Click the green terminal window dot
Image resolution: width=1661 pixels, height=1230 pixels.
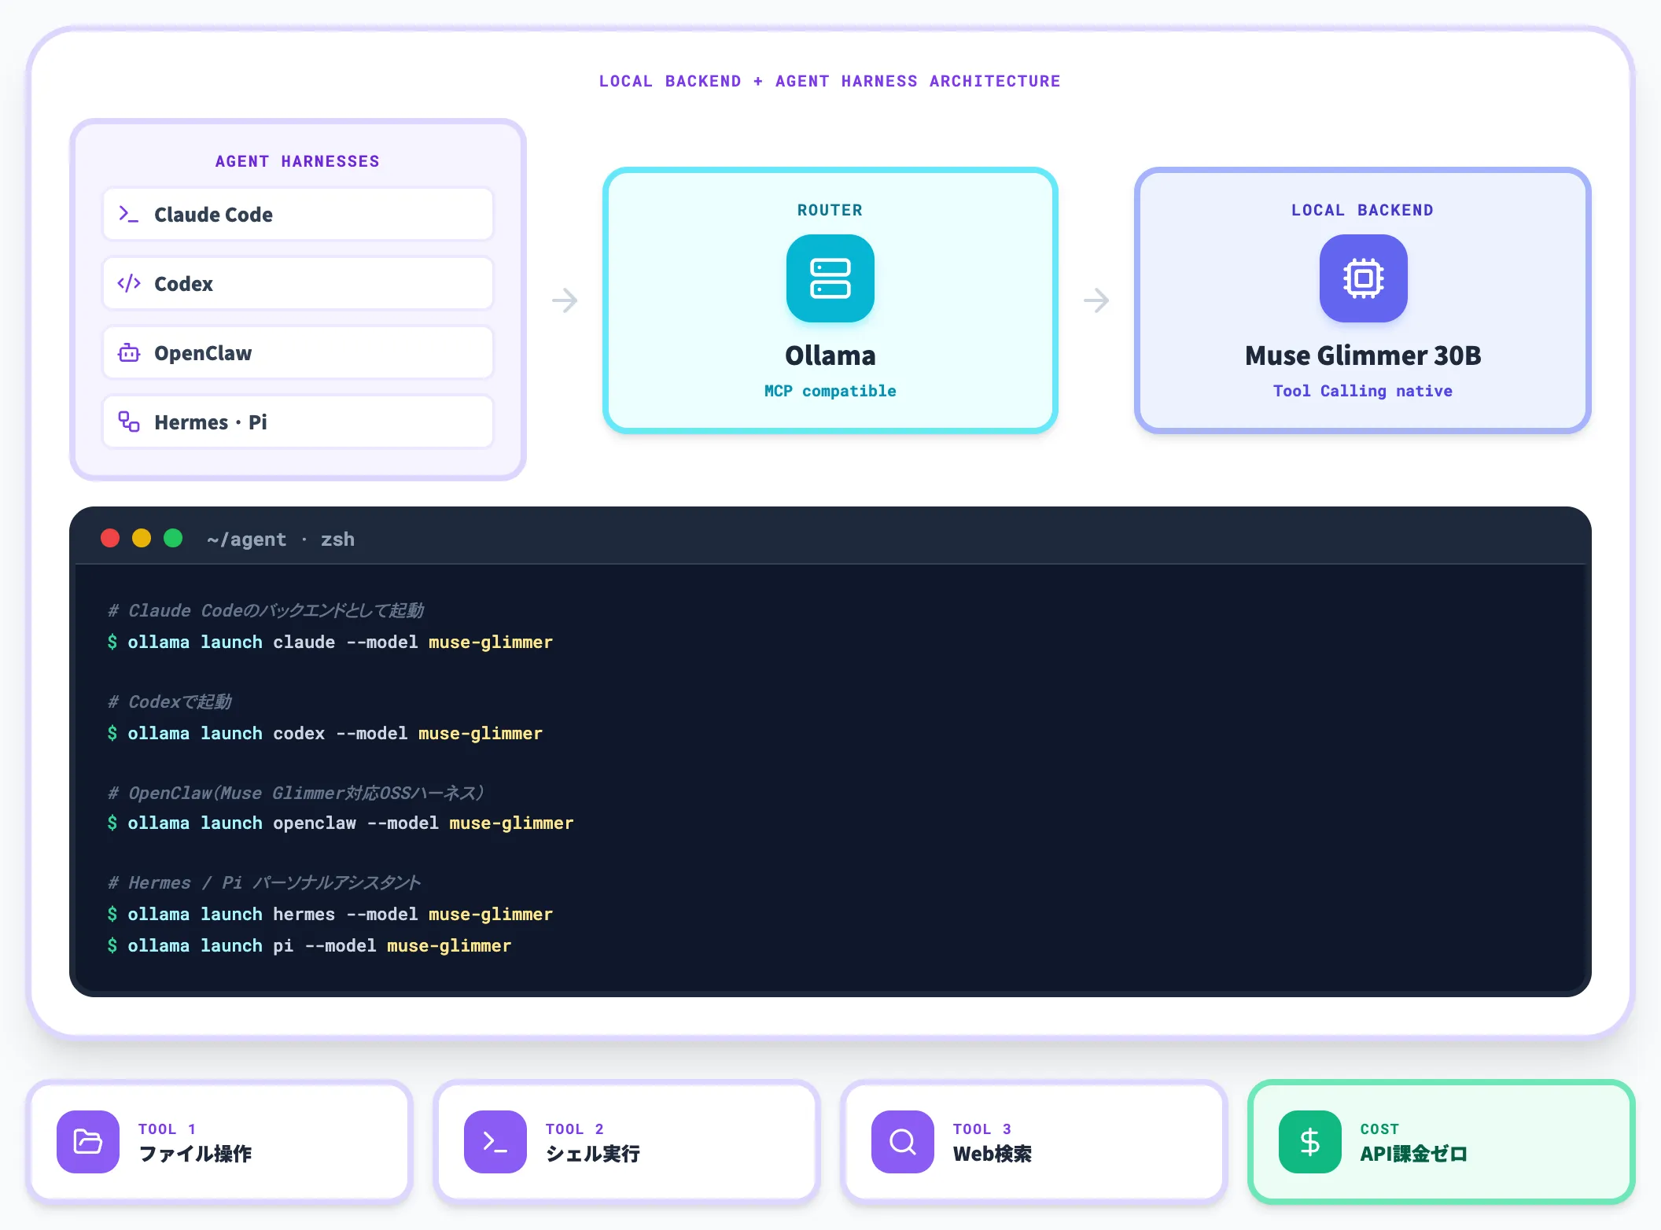(x=173, y=538)
